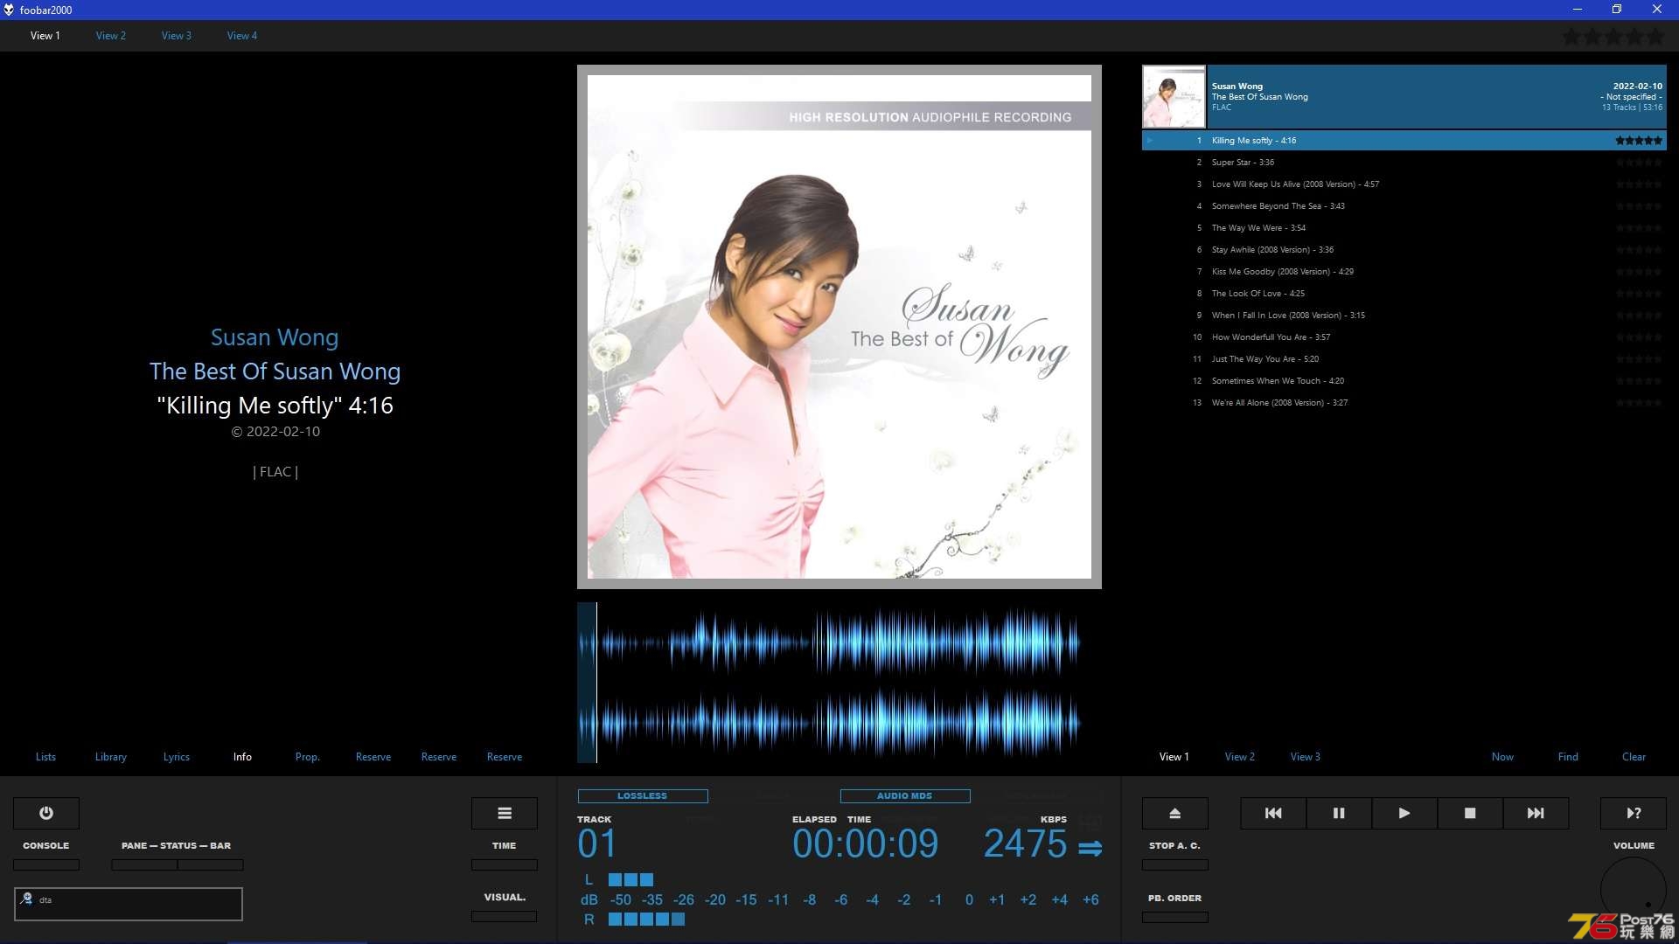Viewport: 1679px width, 944px height.
Task: Select track The Way We Were
Action: point(1404,228)
